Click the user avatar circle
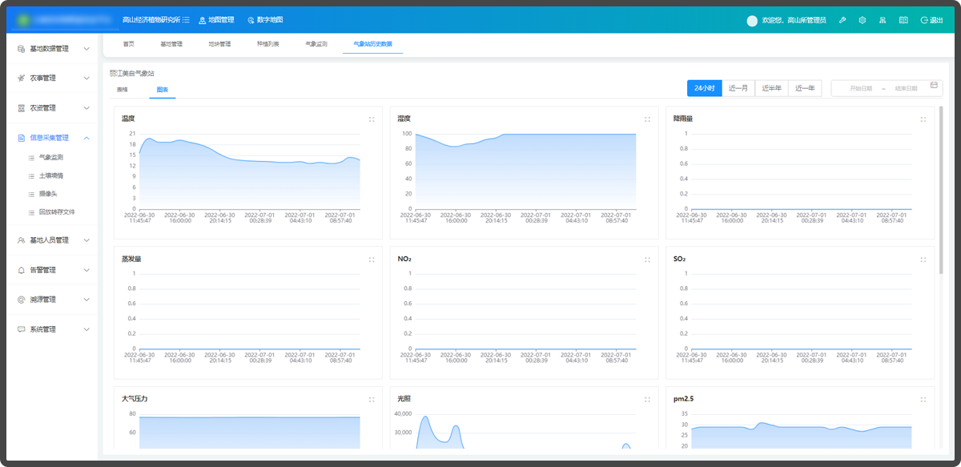The height and width of the screenshot is (467, 961). 752,21
